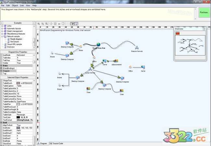The height and width of the screenshot is (146, 211).
Task: Open the Edit menu
Action: 8,6
